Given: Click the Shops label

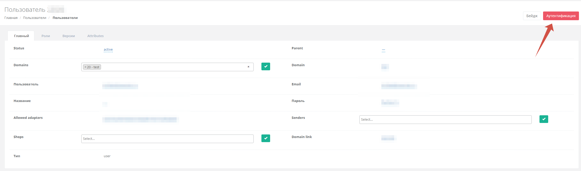Looking at the screenshot, I should [x=18, y=137].
